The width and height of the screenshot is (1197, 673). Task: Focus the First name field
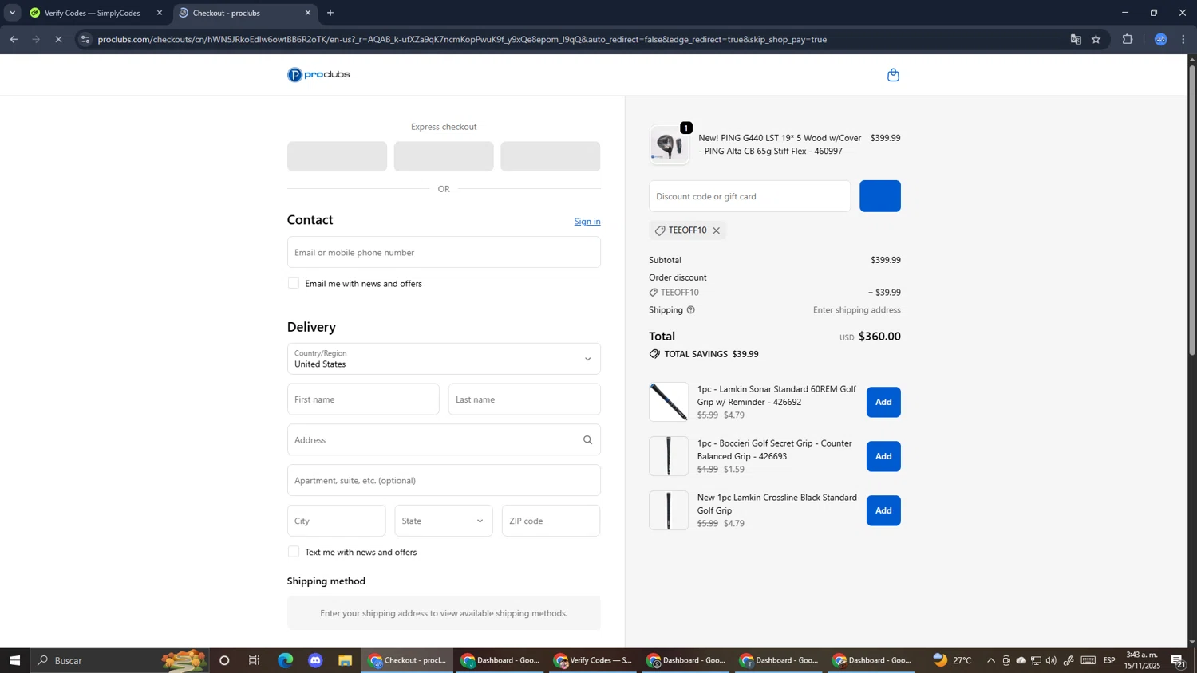click(x=363, y=399)
